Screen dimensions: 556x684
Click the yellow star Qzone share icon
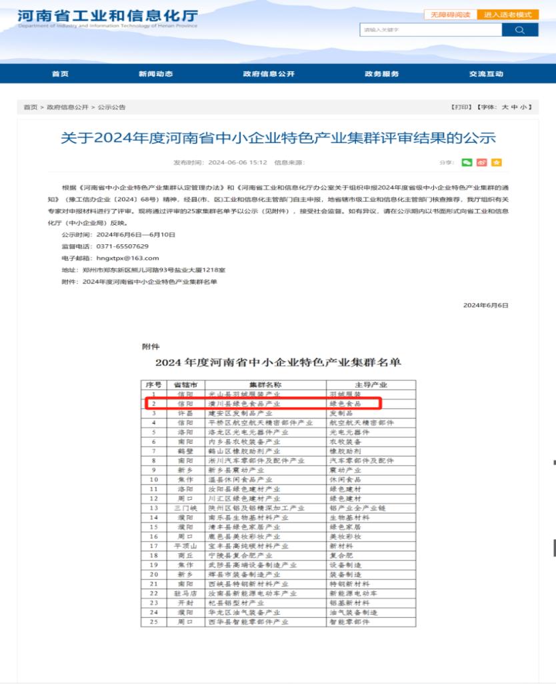coord(496,162)
